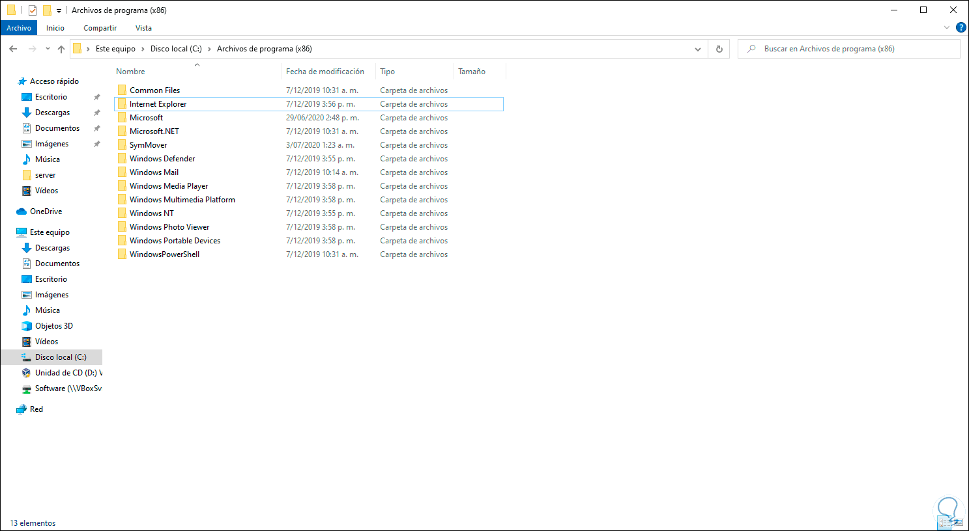This screenshot has height=531, width=969.
Task: Select the Windows NT folder name
Action: (x=152, y=213)
